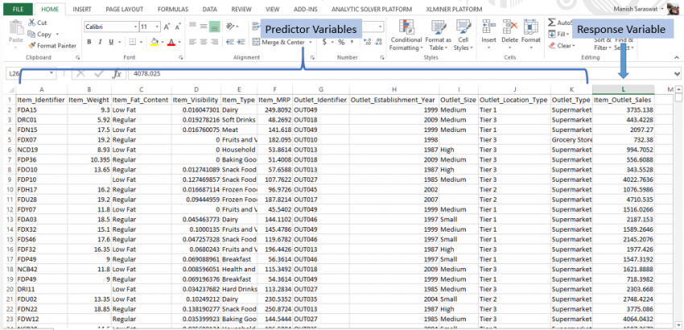Switch to the FORMULAS ribbon tab
The width and height of the screenshot is (684, 330).
(x=173, y=8)
